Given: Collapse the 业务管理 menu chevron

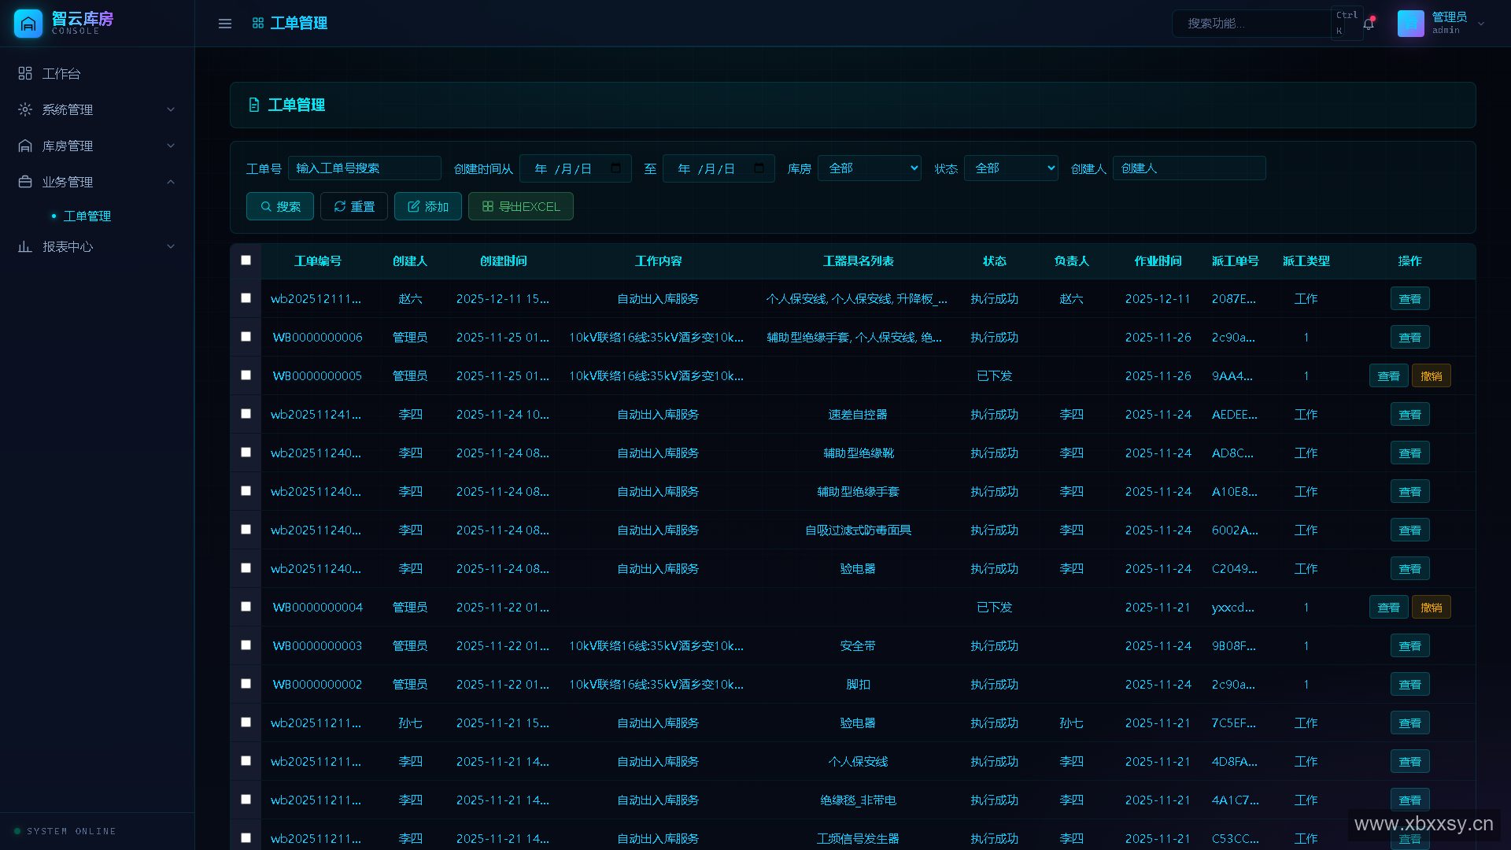Looking at the screenshot, I should click(x=171, y=182).
